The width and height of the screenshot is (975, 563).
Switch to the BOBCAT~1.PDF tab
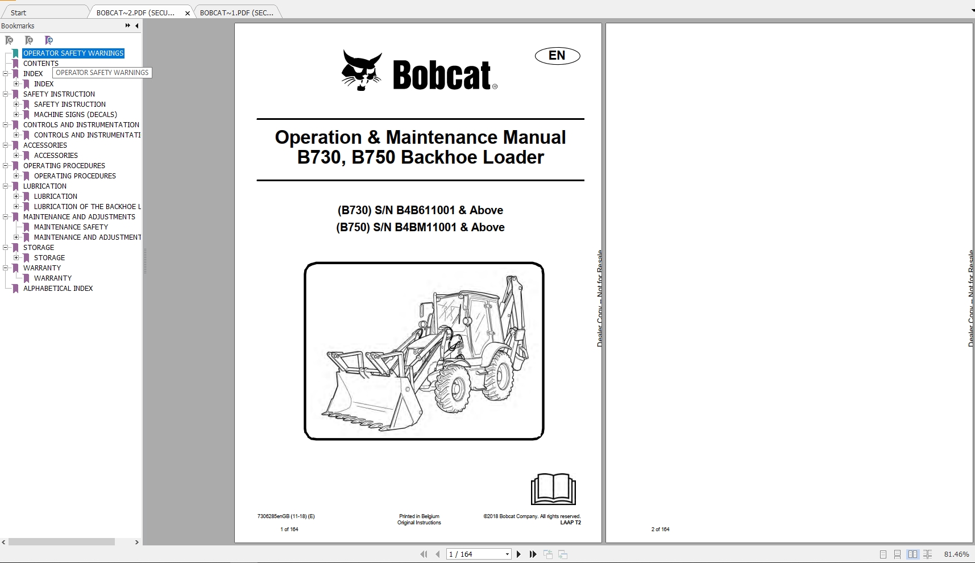point(237,12)
